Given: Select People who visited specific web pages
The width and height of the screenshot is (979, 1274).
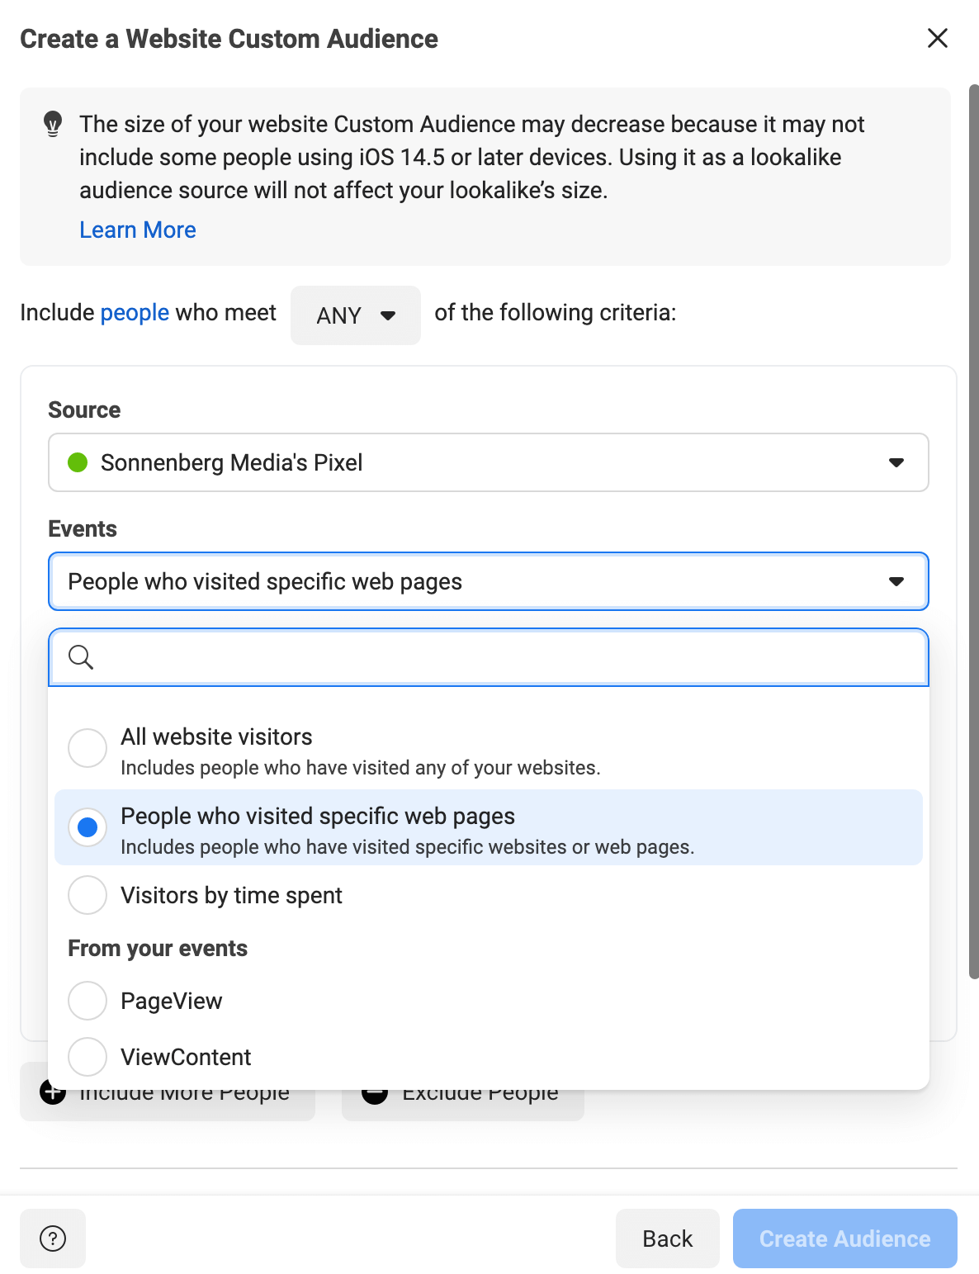Looking at the screenshot, I should click(x=489, y=827).
